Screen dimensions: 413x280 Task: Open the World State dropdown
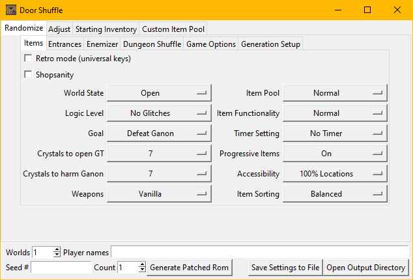[159, 93]
